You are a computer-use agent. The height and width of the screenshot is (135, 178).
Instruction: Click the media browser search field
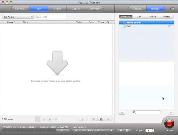pos(146,112)
